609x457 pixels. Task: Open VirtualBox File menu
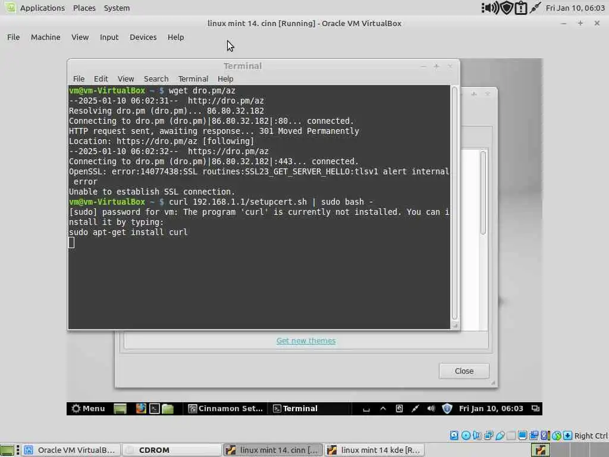click(x=13, y=37)
